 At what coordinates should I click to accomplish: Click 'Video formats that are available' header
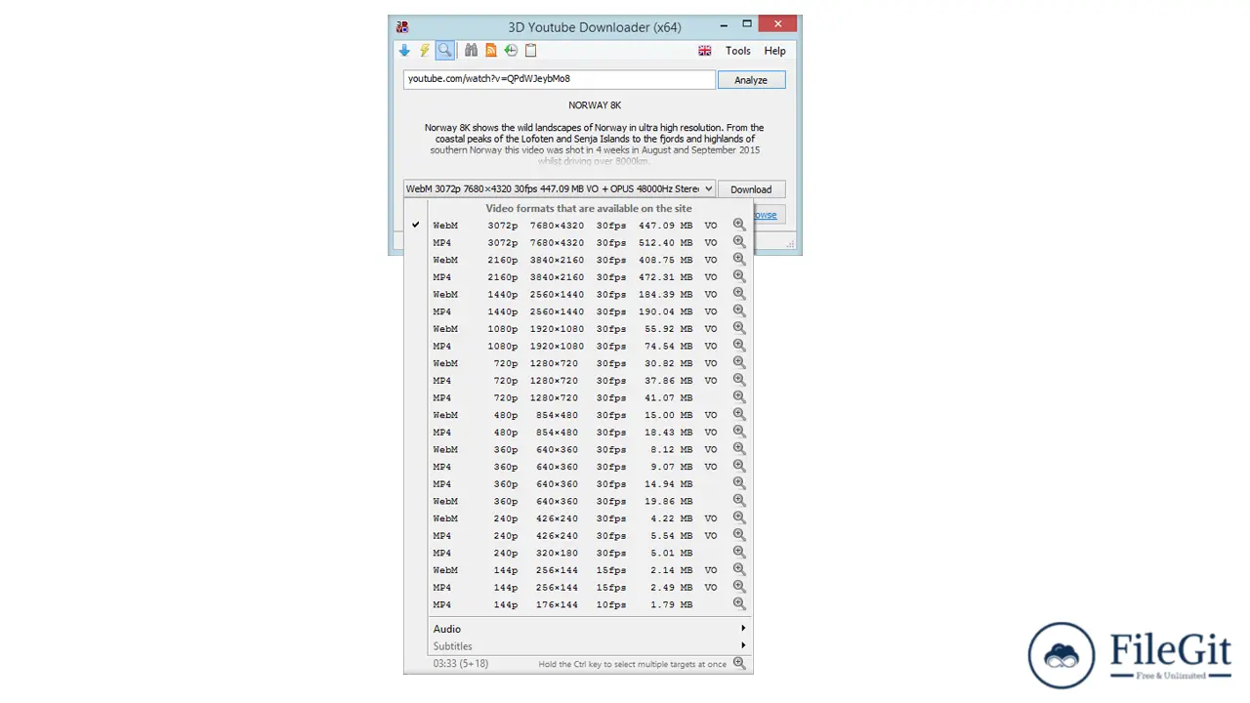point(589,208)
